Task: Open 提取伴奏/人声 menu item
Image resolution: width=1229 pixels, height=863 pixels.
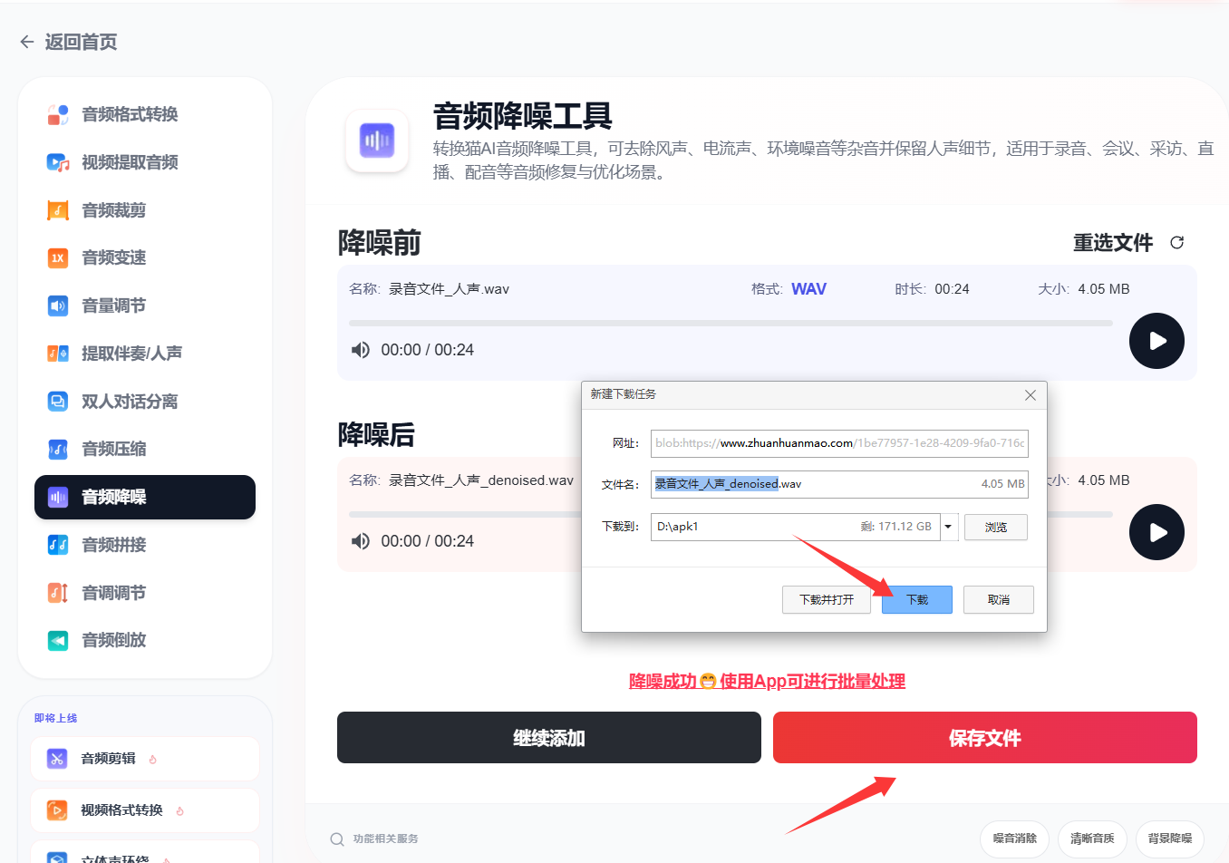Action: pos(131,354)
